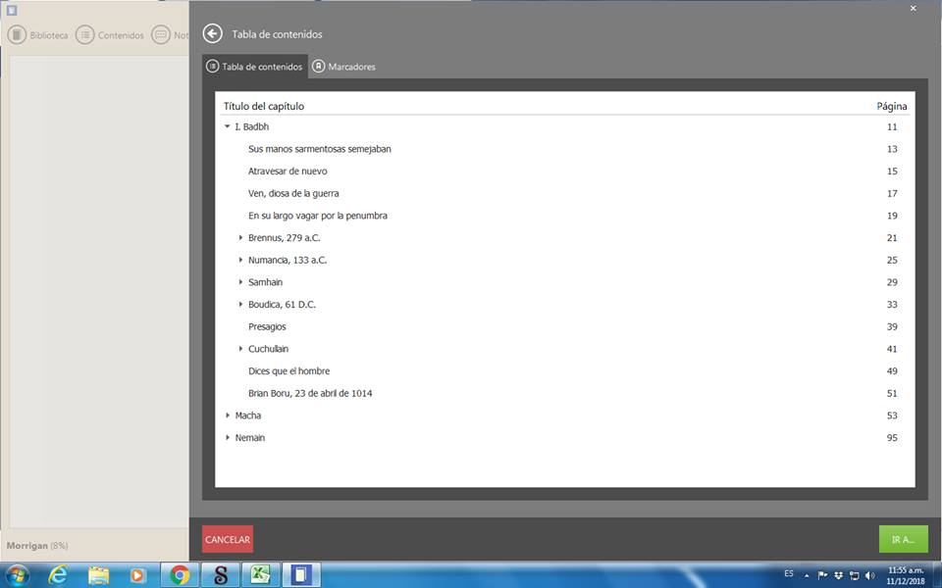
Task: Open Excel from the taskbar
Action: (261, 575)
